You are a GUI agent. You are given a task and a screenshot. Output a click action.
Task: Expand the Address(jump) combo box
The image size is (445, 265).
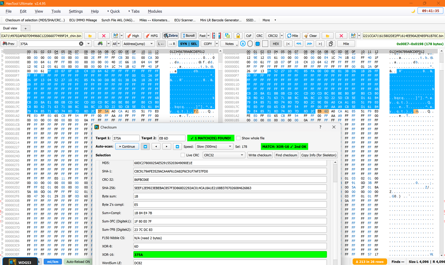click(139, 44)
